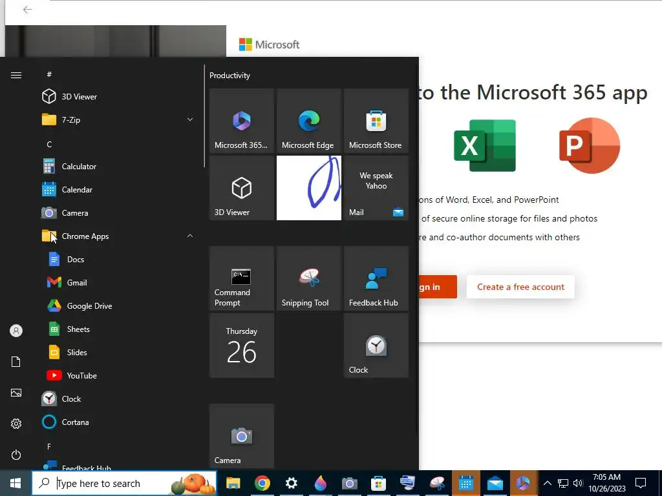This screenshot has height=496, width=662.
Task: Open the Camera tile
Action: click(x=242, y=436)
